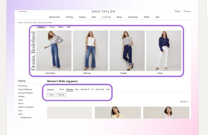The image size is (208, 135).
Task: Select Summer Sweaters in sidebar
Action: 26,93
